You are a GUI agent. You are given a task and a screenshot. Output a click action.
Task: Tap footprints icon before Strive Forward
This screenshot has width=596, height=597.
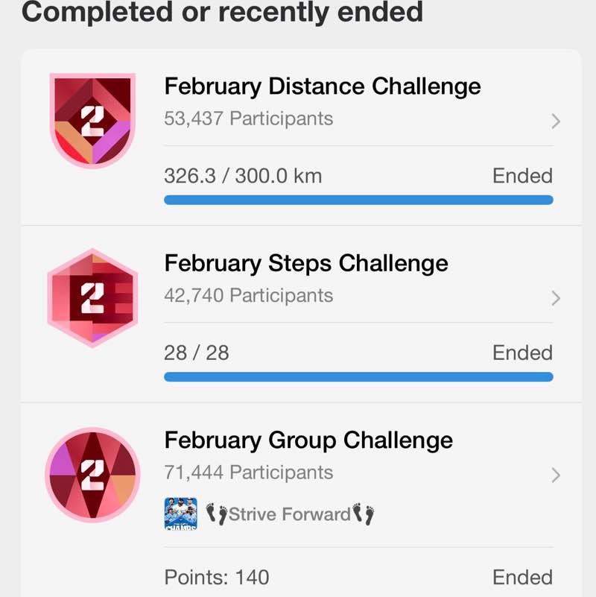[x=216, y=514]
